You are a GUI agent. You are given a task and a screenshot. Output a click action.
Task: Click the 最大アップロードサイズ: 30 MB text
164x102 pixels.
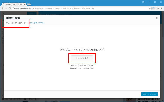(82, 66)
